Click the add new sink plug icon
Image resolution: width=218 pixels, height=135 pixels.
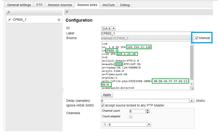(x=9, y=12)
